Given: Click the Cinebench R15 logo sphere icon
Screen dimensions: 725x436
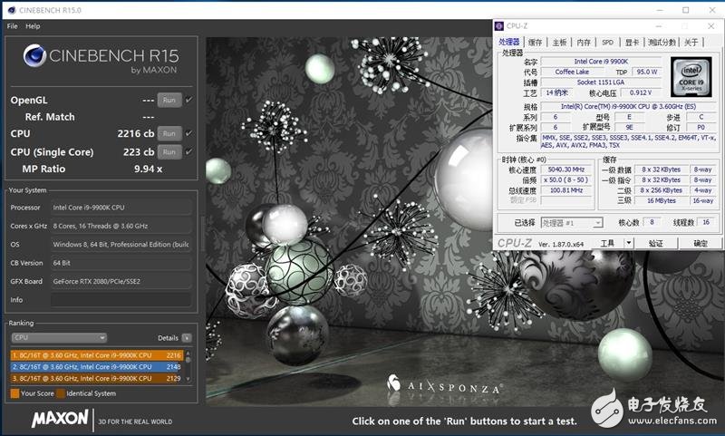Looking at the screenshot, I should 34,56.
